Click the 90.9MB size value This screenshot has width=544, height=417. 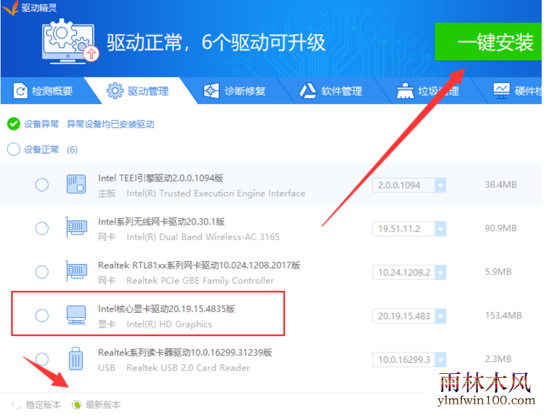pos(500,229)
